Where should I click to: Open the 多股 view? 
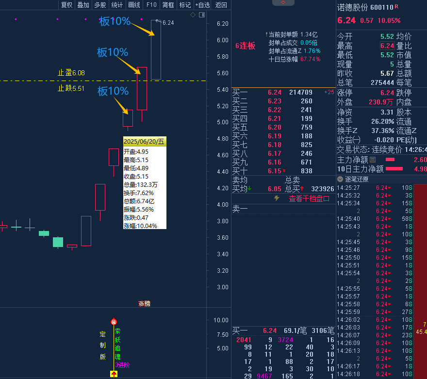click(x=100, y=5)
